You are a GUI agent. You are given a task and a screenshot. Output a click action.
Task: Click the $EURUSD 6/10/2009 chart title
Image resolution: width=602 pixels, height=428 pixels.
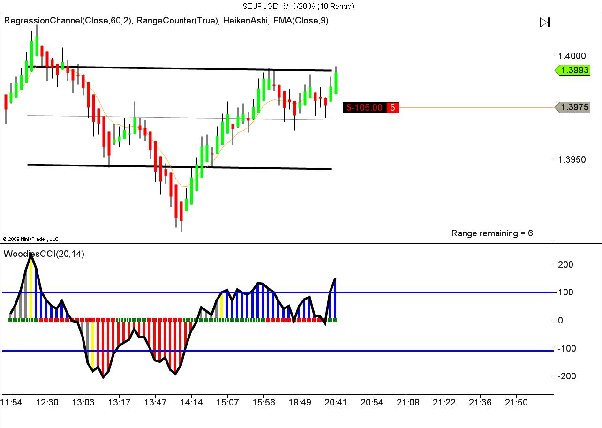299,6
